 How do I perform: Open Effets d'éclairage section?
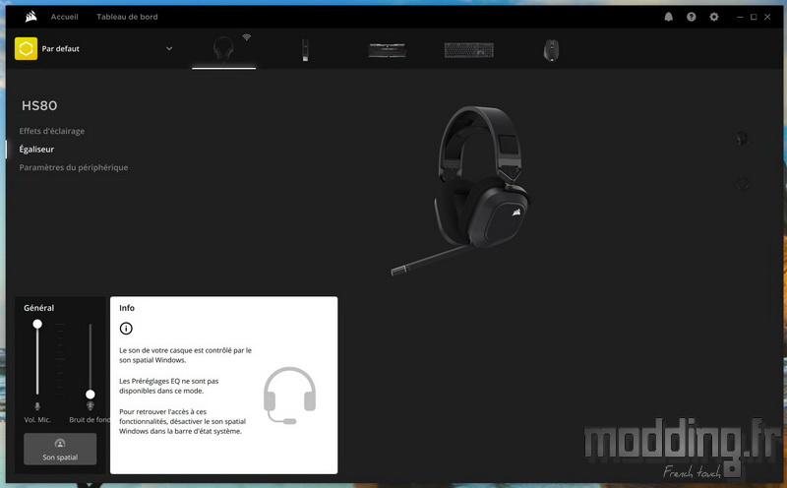(52, 131)
